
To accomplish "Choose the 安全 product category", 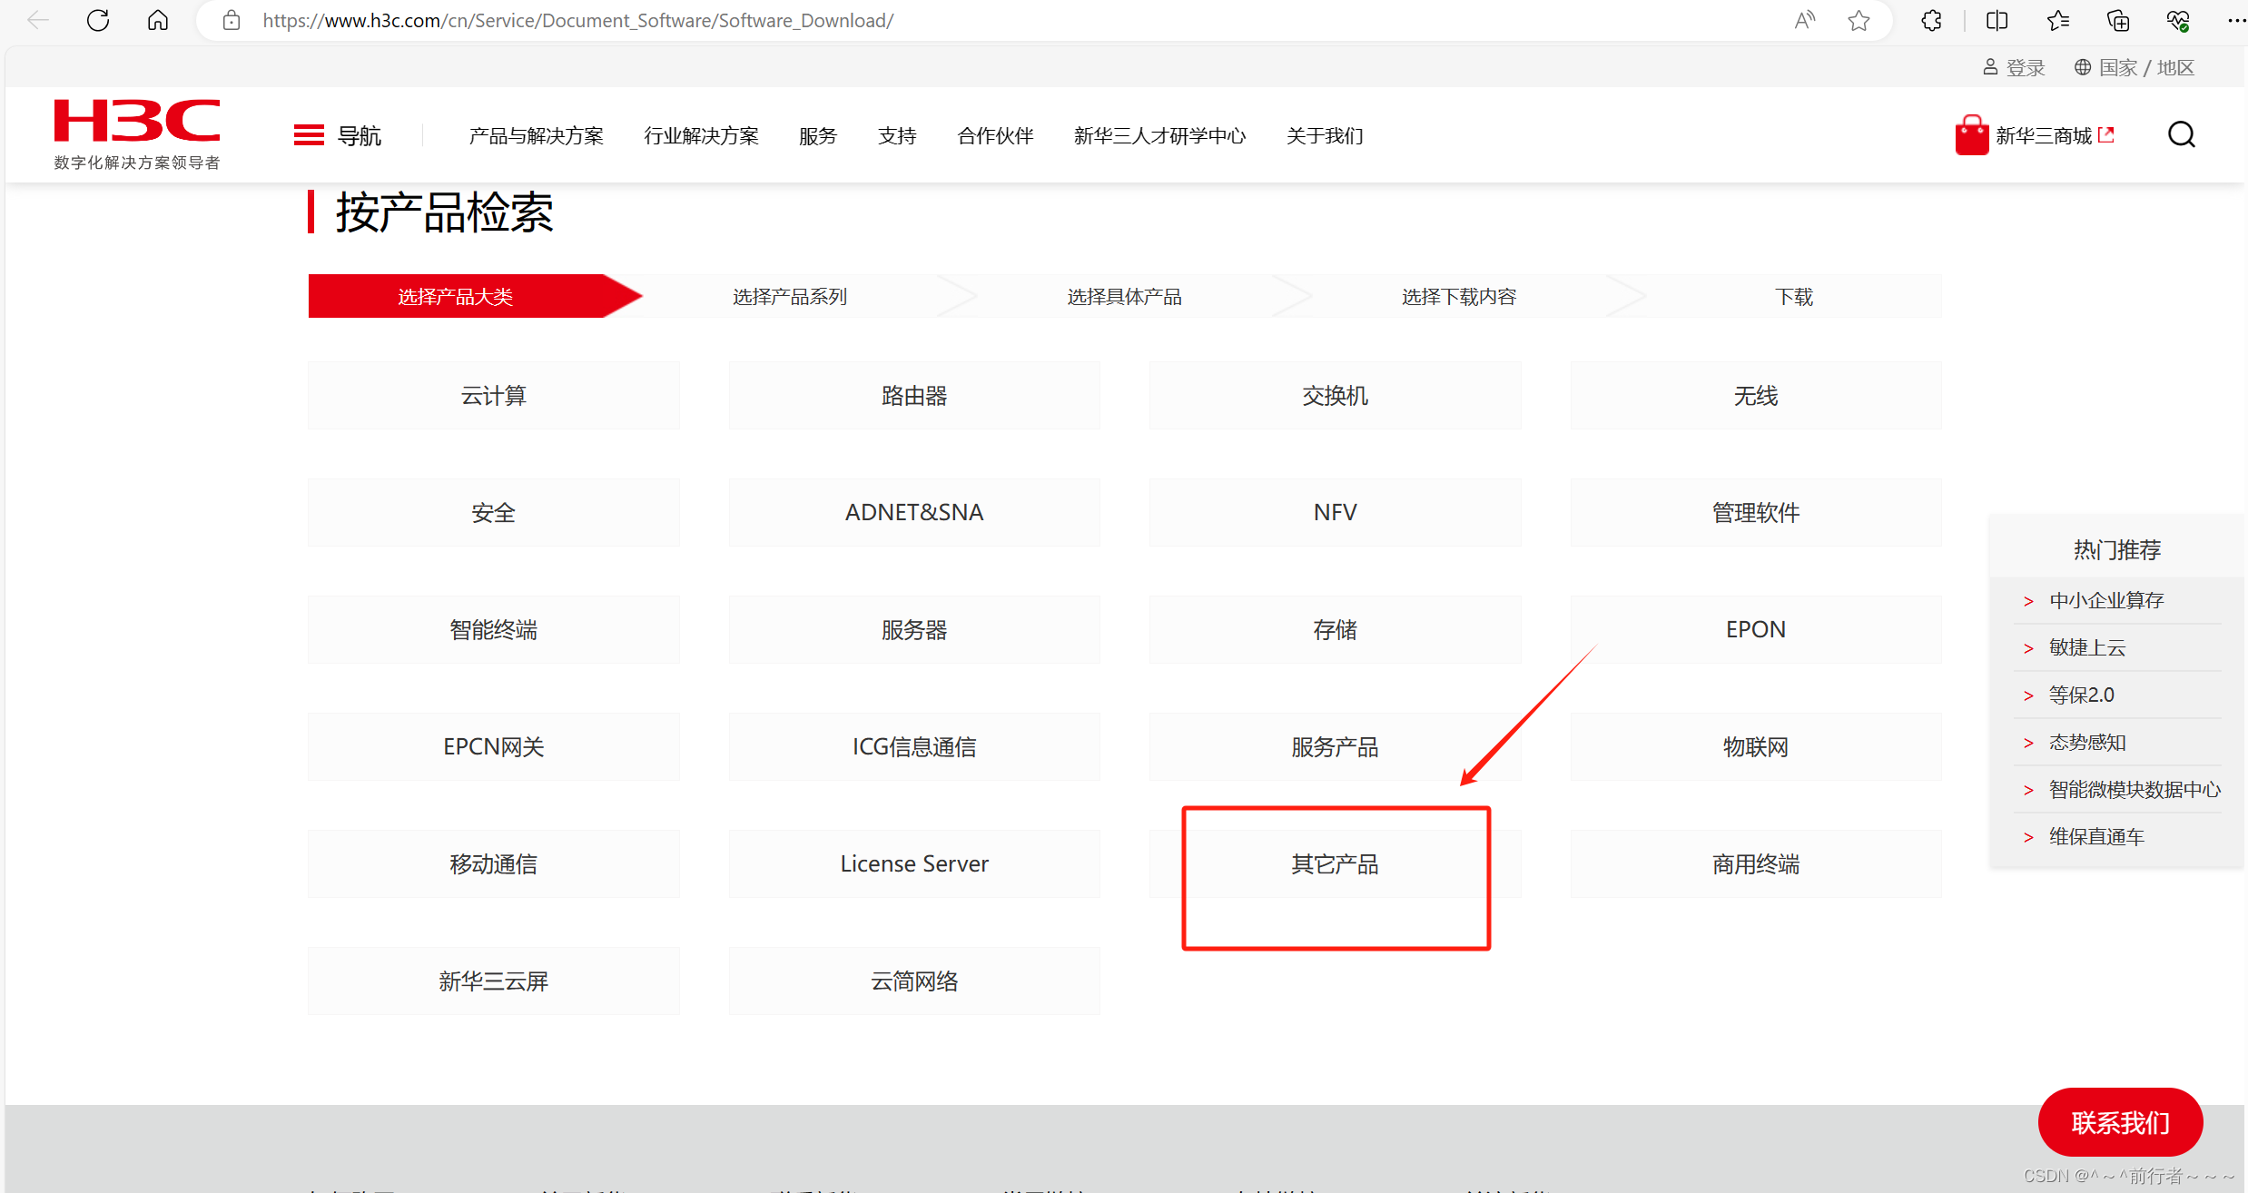I will [494, 512].
